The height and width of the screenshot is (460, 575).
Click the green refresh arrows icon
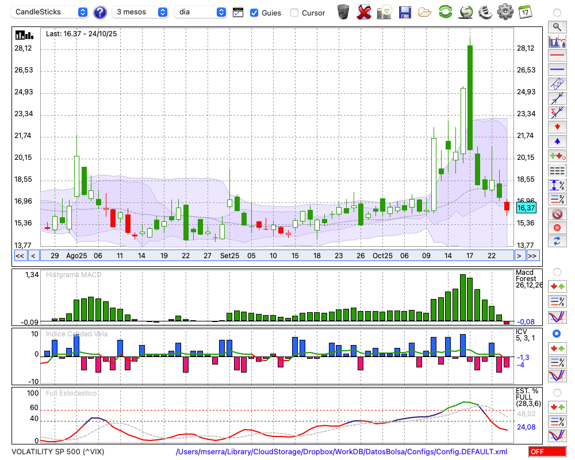tap(445, 11)
